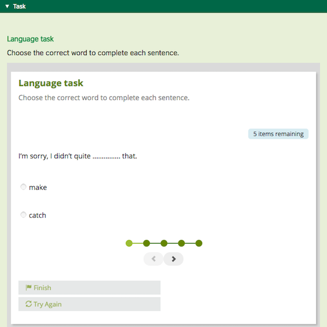Jump to the second progress dot

click(147, 243)
